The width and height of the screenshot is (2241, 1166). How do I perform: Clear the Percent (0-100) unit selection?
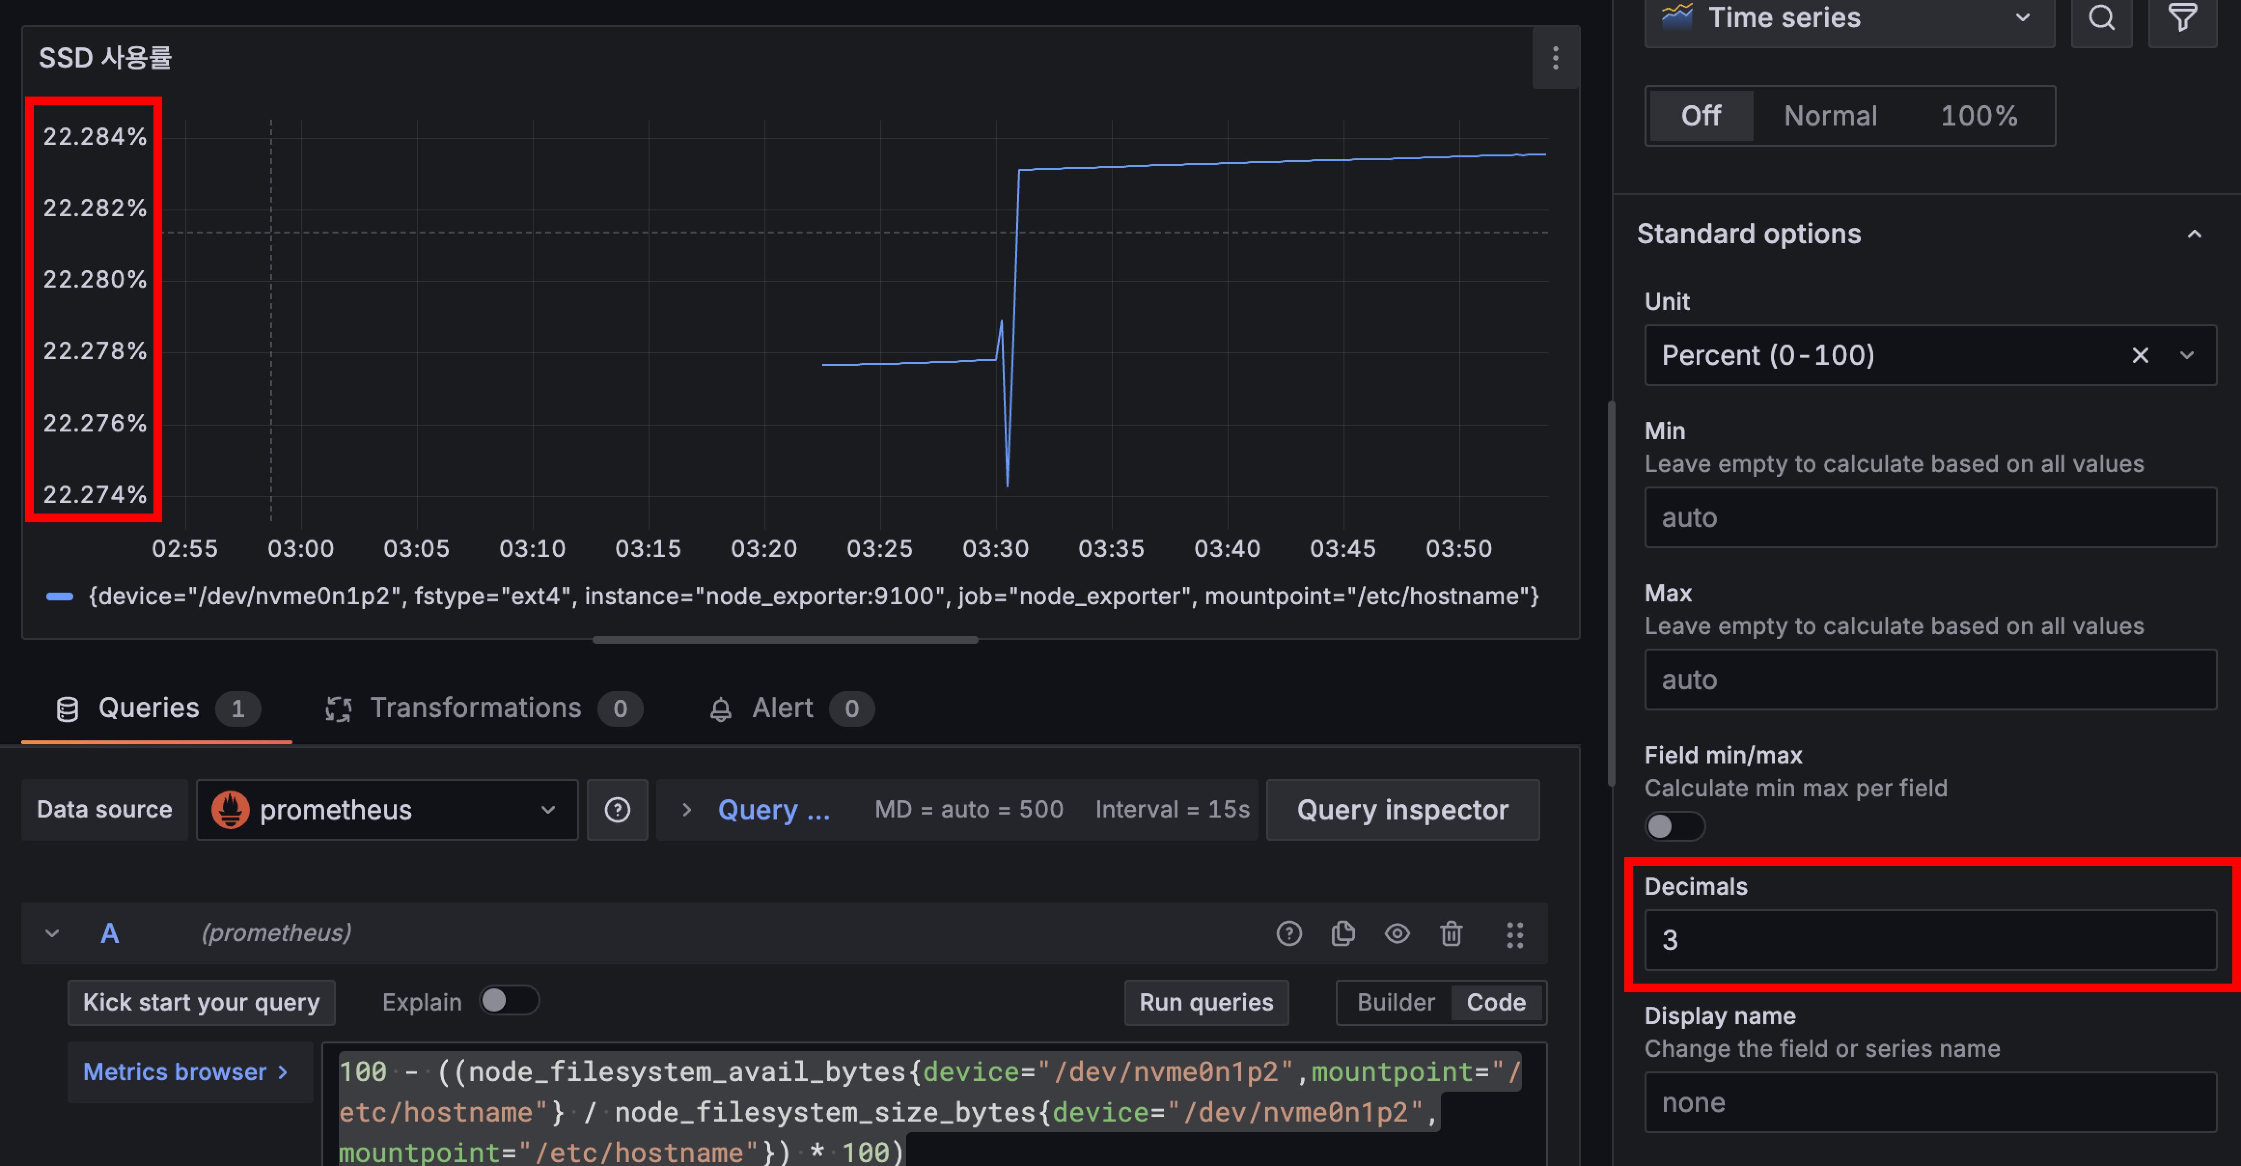2139,355
